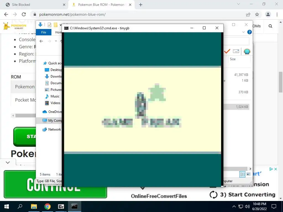Select Music in Explorer navigation pane
Viewport: 283px width, 212px height.
tap(52, 96)
